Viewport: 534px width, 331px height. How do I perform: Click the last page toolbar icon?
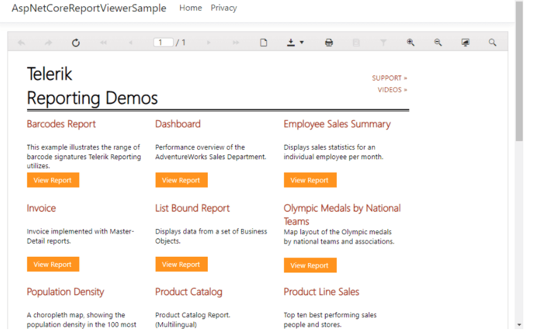[236, 43]
